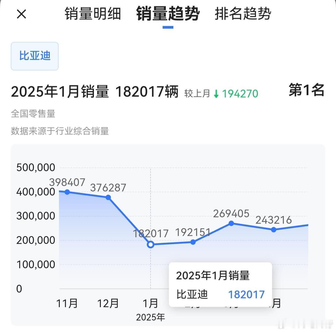Click the 2025年 axis label
Viewport: 336px width, 332px height.
tap(150, 317)
